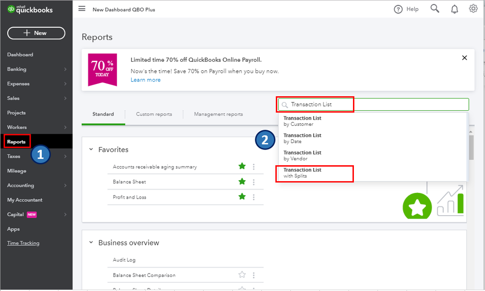Mark Balance Sheet Comparison as a favorite
Image resolution: width=485 pixels, height=291 pixels.
point(242,274)
